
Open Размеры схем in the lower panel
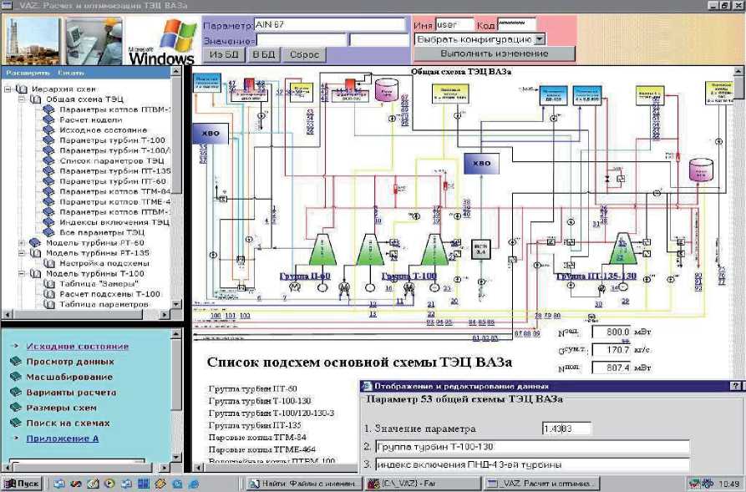click(61, 408)
